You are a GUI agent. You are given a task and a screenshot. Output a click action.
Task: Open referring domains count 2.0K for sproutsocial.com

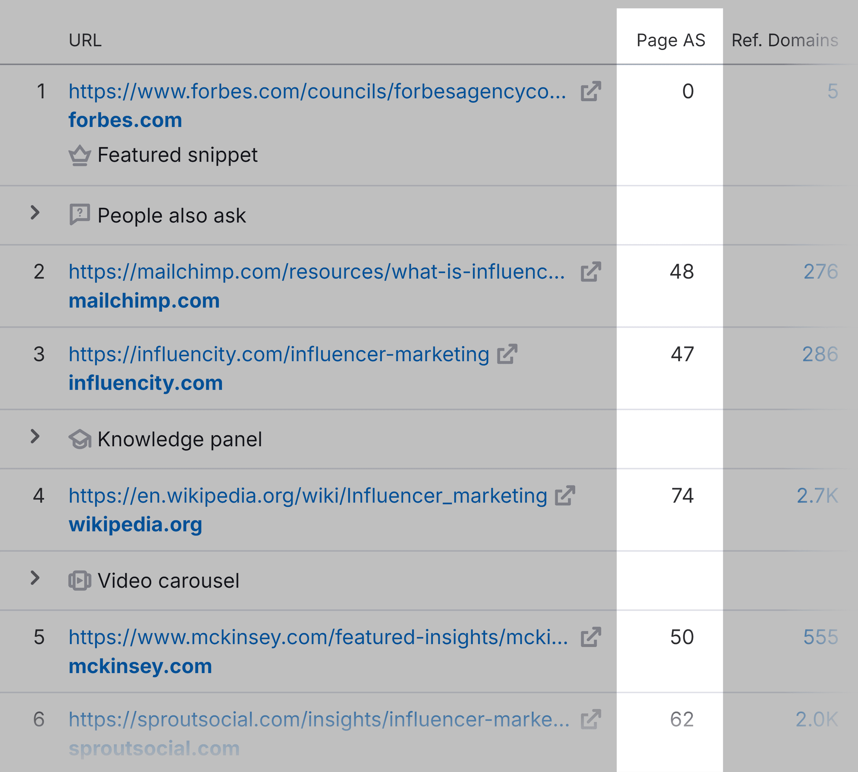[x=817, y=719]
